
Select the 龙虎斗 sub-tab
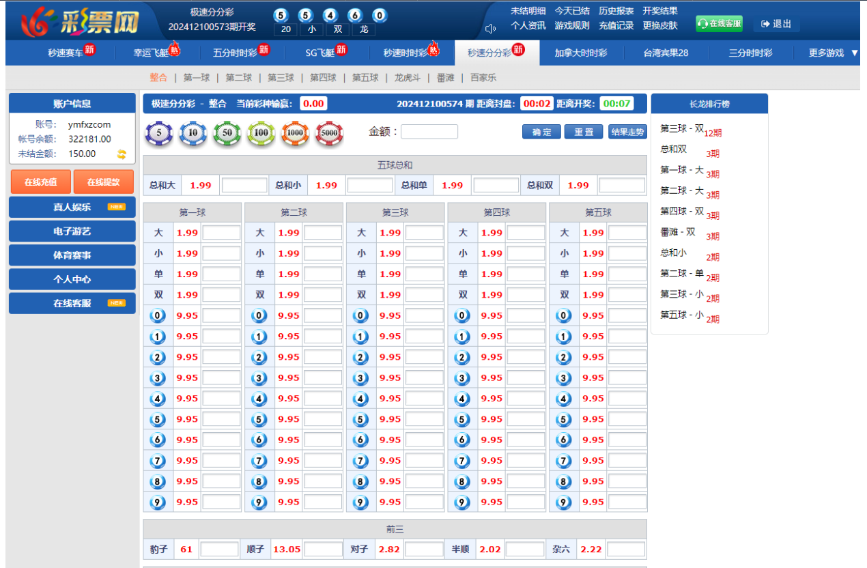click(408, 78)
